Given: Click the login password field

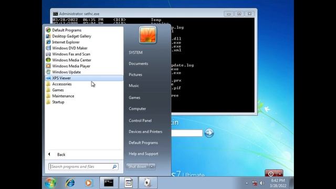Looking at the screenshot, I should [187, 133].
